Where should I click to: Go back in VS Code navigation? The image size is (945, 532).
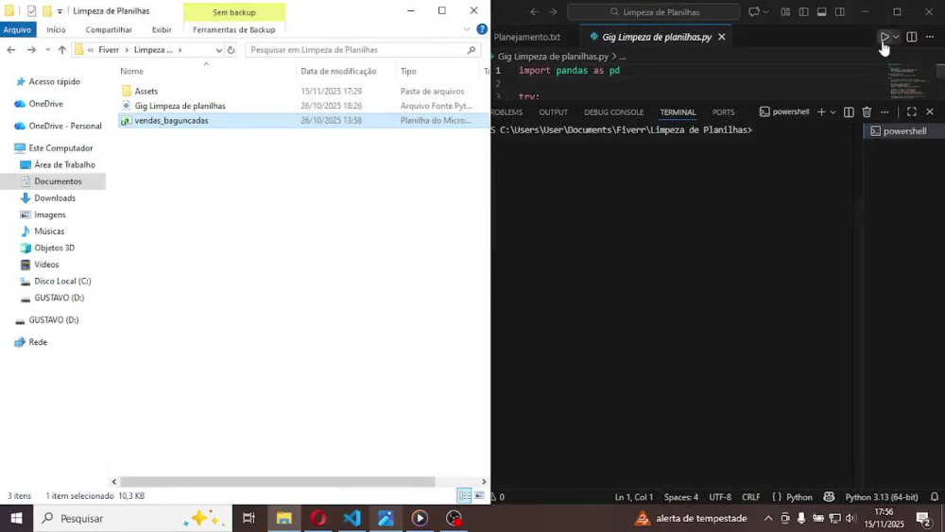click(x=534, y=11)
